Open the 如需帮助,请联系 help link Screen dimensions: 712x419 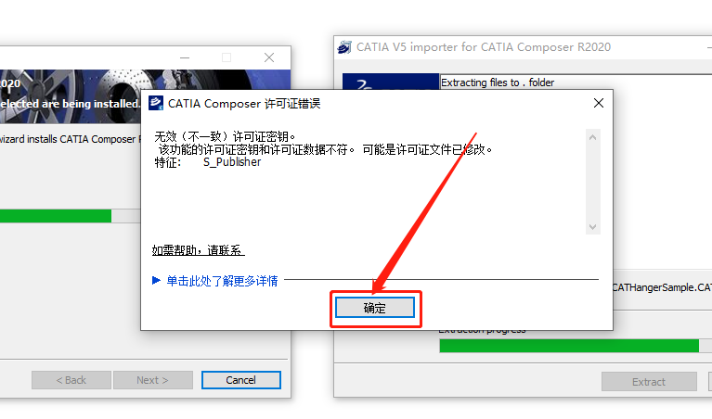coord(199,250)
